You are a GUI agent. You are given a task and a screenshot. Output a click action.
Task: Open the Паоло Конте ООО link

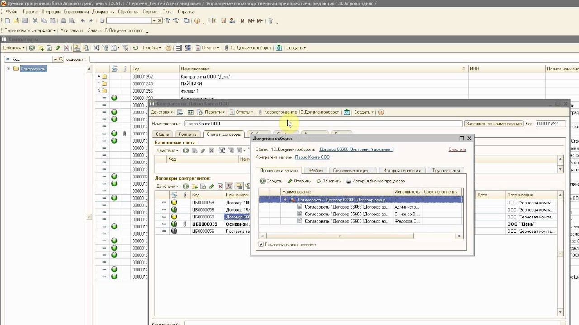[312, 157]
